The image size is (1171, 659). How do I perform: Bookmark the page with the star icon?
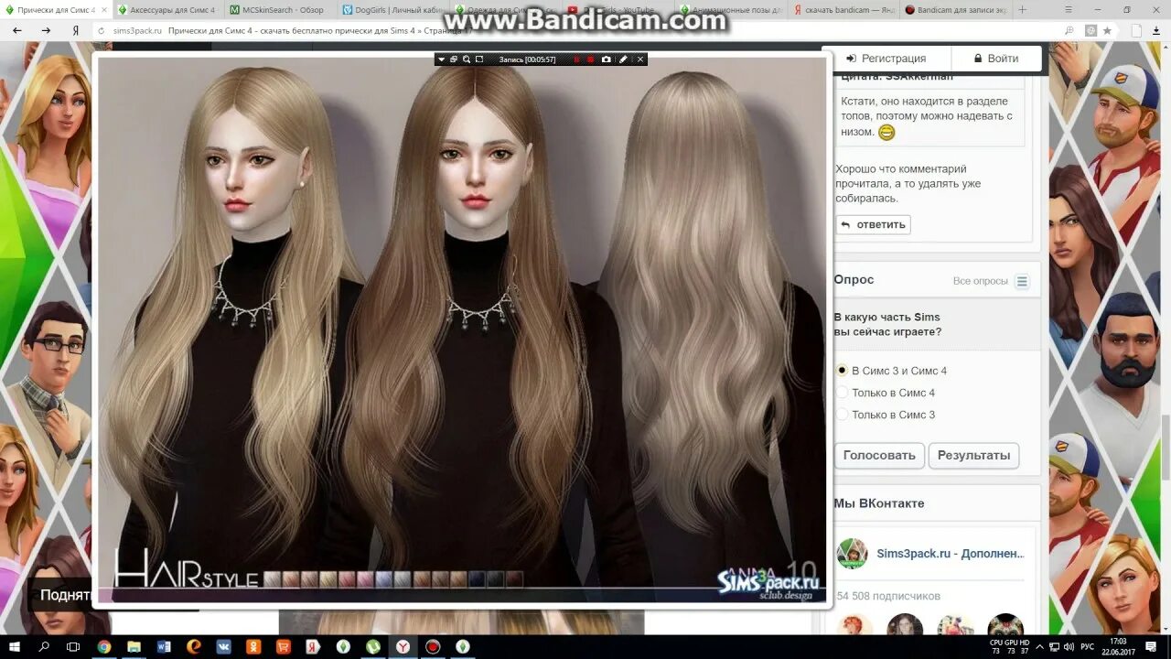coord(1107,30)
